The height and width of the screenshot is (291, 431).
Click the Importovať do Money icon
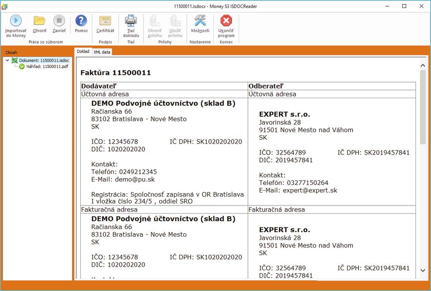[x=16, y=21]
